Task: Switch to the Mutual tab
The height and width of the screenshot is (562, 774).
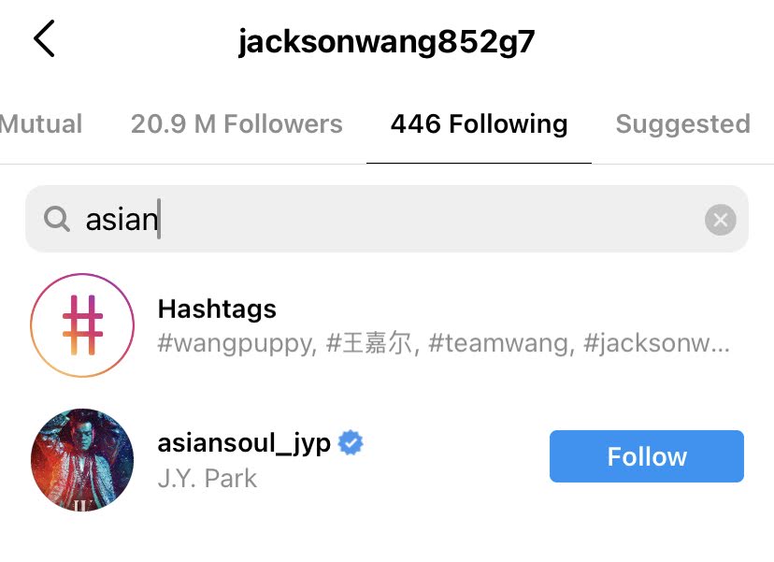Action: pyautogui.click(x=41, y=124)
